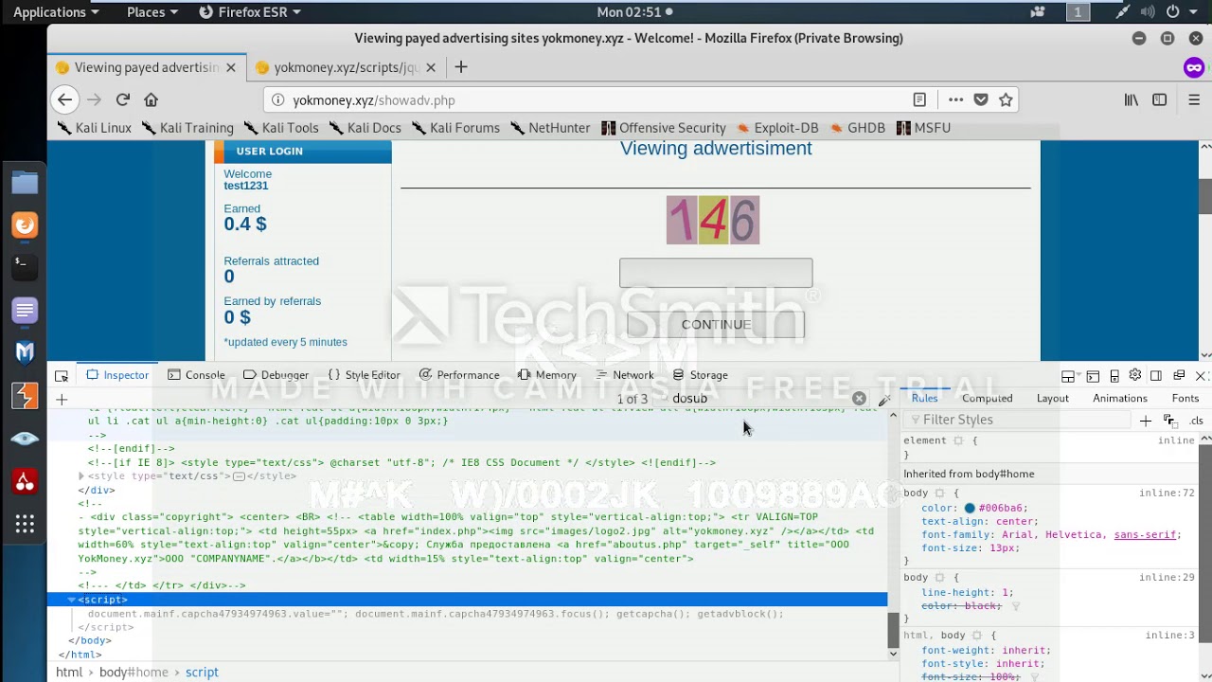Toggle pseudo-class panel icon in Rules
1212x682 pixels.
[1170, 420]
